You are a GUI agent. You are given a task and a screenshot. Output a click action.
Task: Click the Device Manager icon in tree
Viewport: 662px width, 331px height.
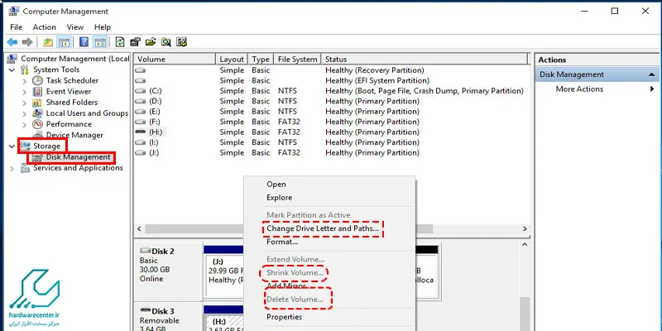tap(37, 135)
